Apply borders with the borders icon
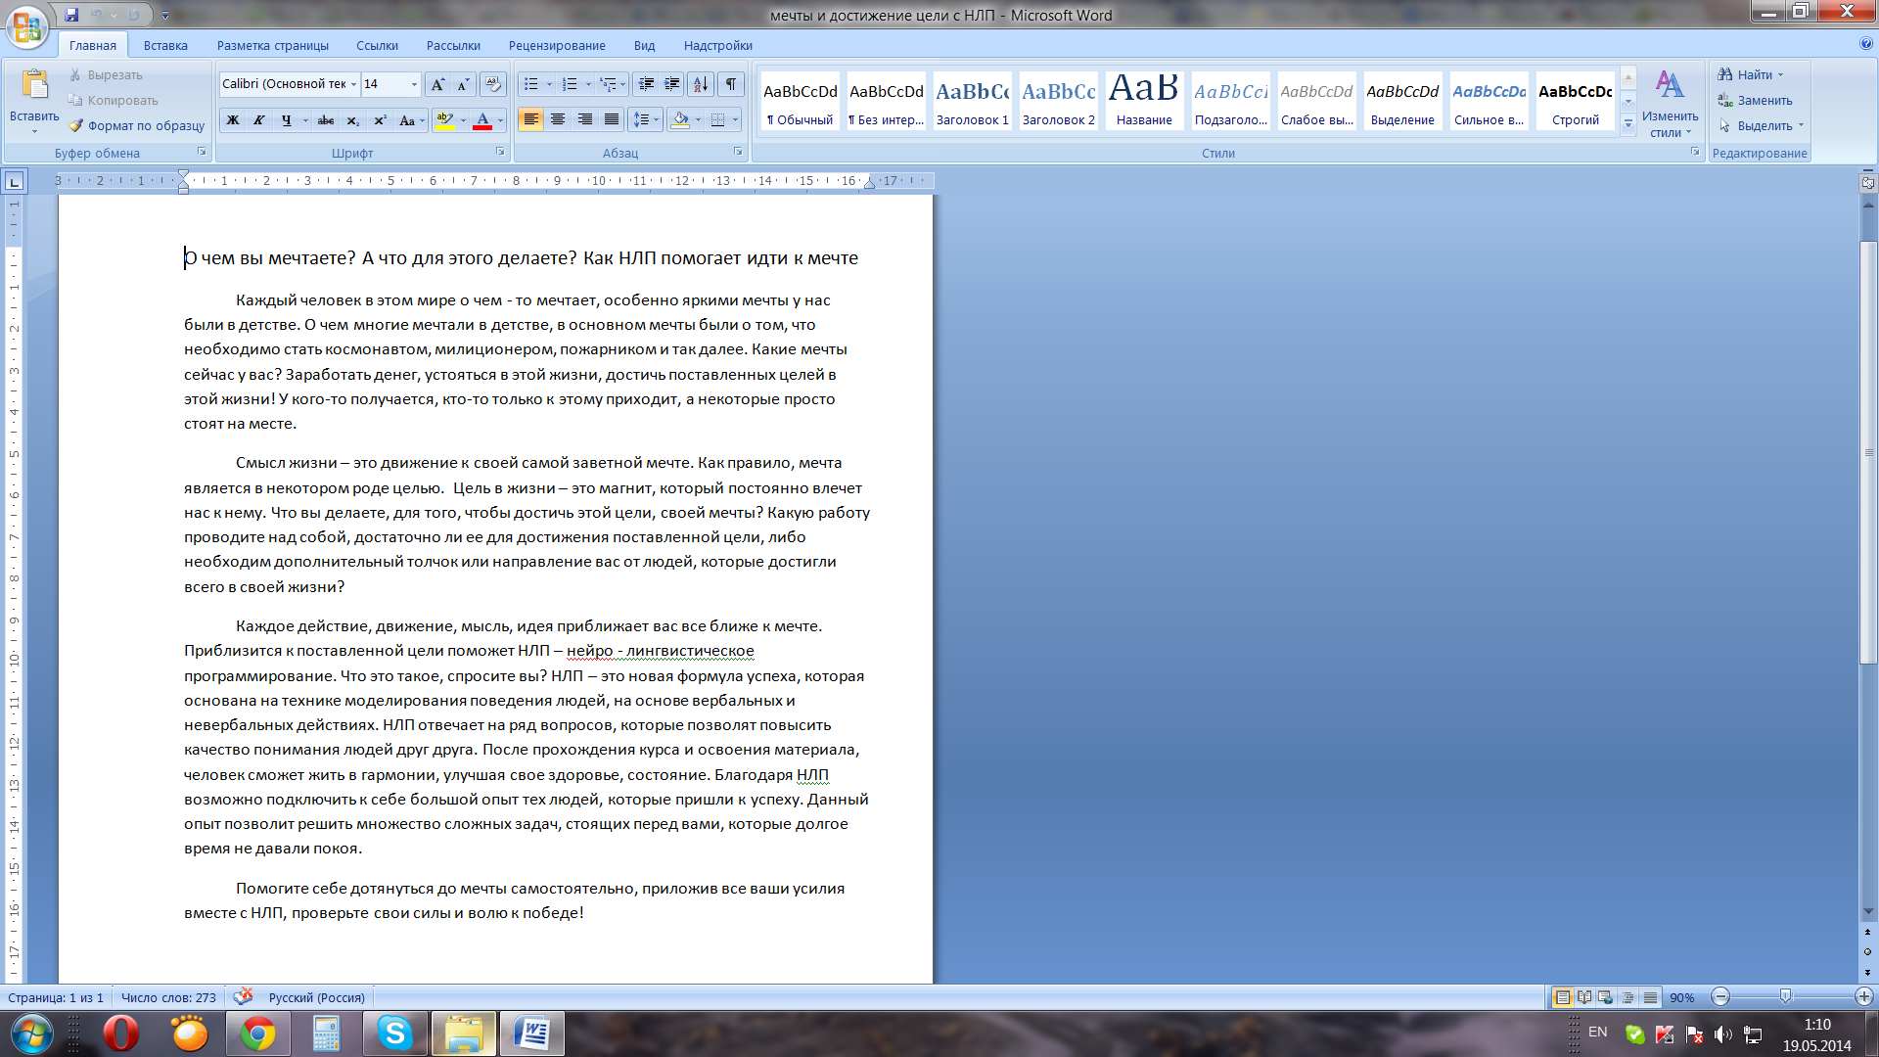Viewport: 1879px width, 1057px height. pyautogui.click(x=718, y=119)
